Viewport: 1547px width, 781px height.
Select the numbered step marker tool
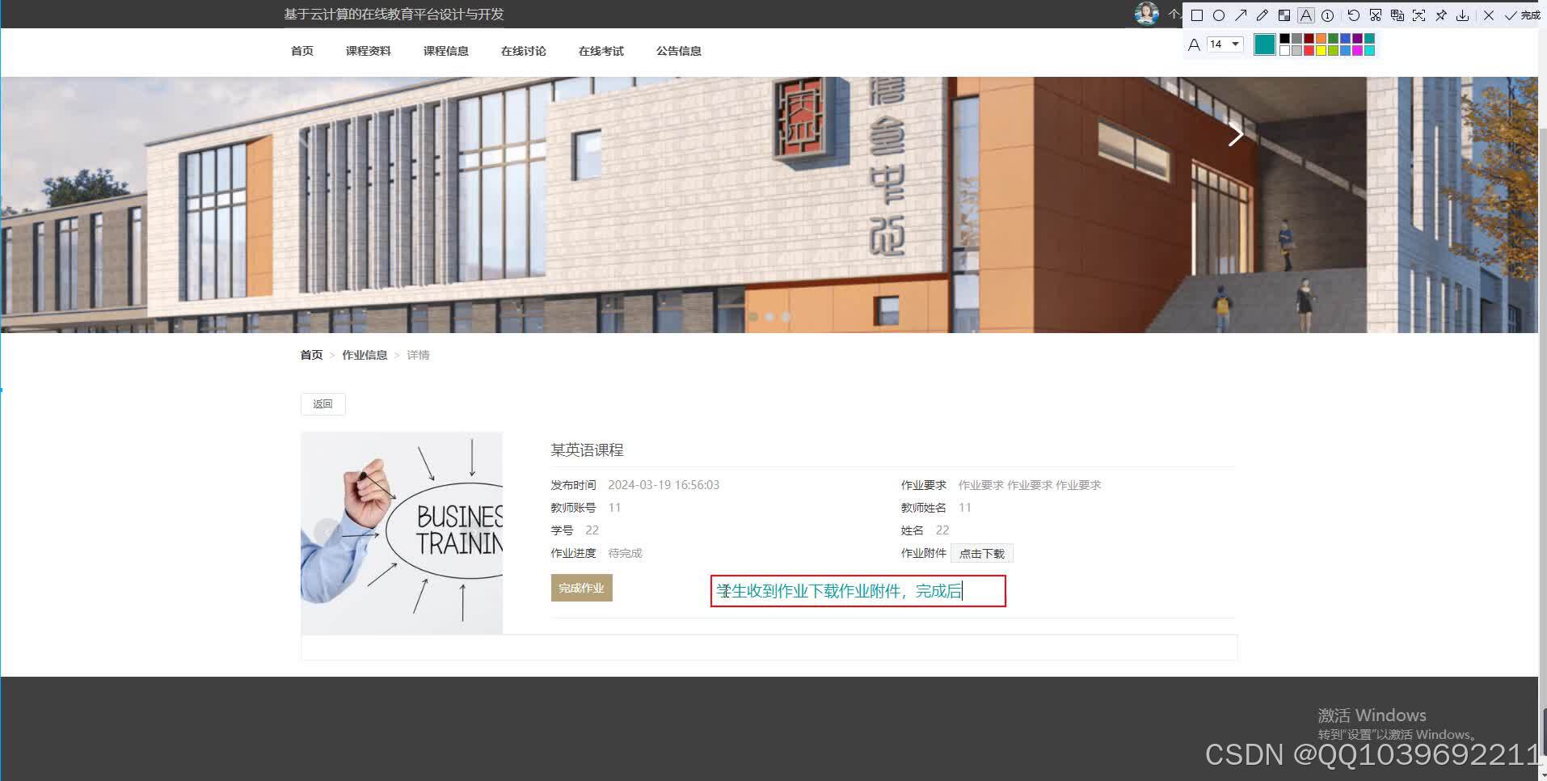[x=1327, y=15]
